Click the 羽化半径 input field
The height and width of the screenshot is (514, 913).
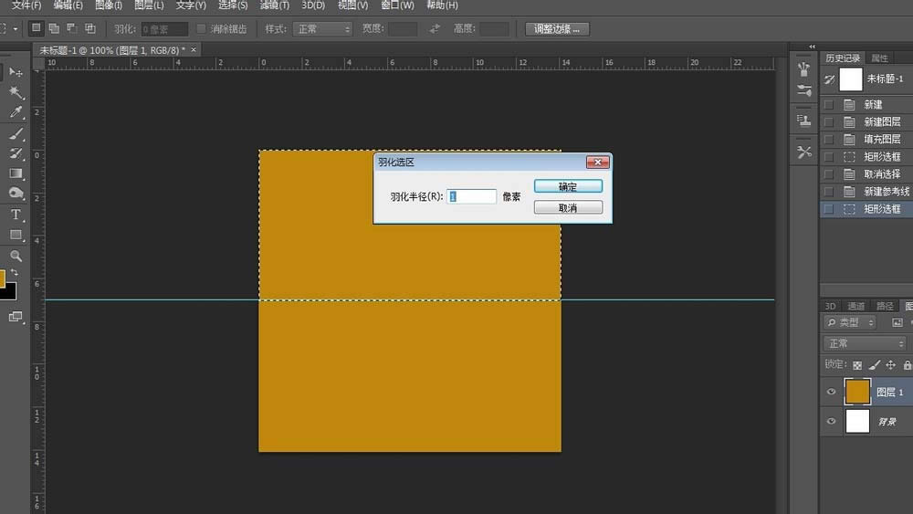coord(472,196)
